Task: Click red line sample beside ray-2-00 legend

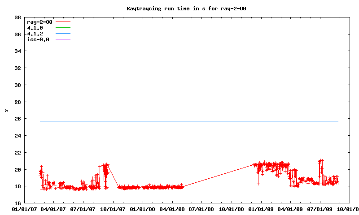Action: [x=63, y=21]
